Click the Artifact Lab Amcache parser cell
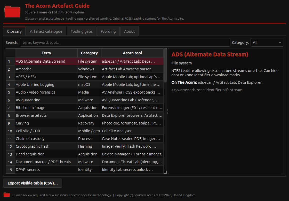This screenshot has height=201, width=289. click(132, 69)
